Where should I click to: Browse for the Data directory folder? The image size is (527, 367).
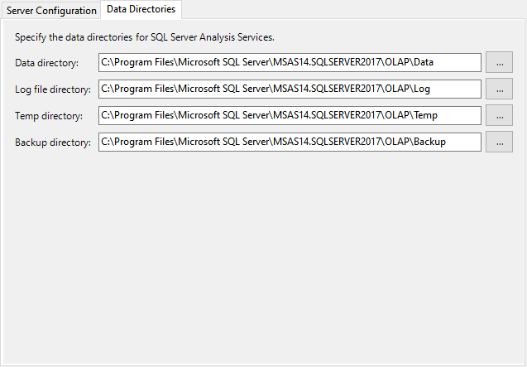point(499,62)
